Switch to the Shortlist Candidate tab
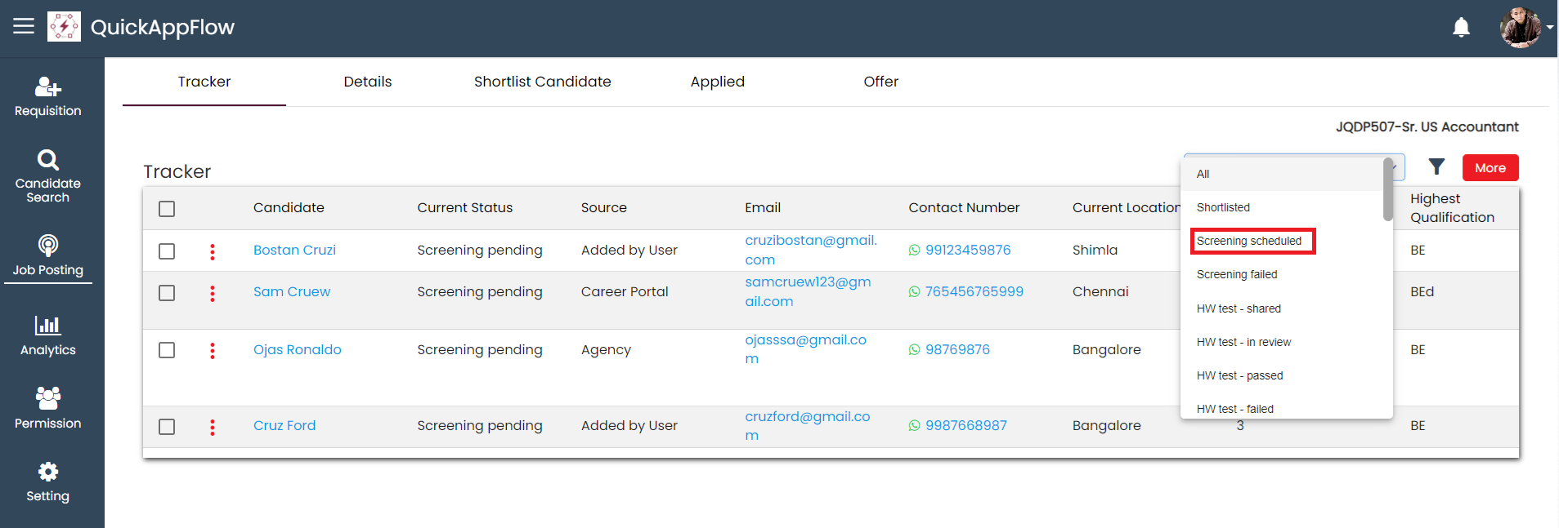Viewport: 1559px width, 528px height. (542, 82)
